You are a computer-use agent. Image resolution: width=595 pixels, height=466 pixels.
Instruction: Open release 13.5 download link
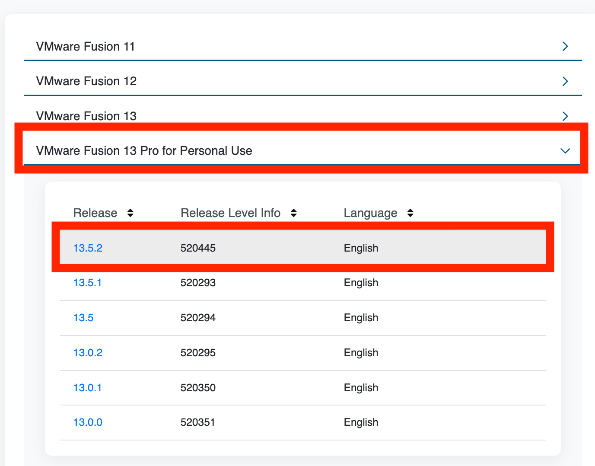[x=83, y=318]
